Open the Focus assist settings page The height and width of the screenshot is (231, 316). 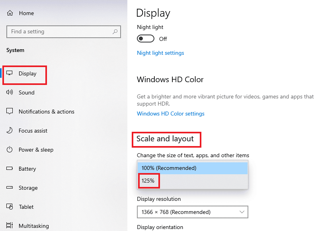pyautogui.click(x=33, y=131)
